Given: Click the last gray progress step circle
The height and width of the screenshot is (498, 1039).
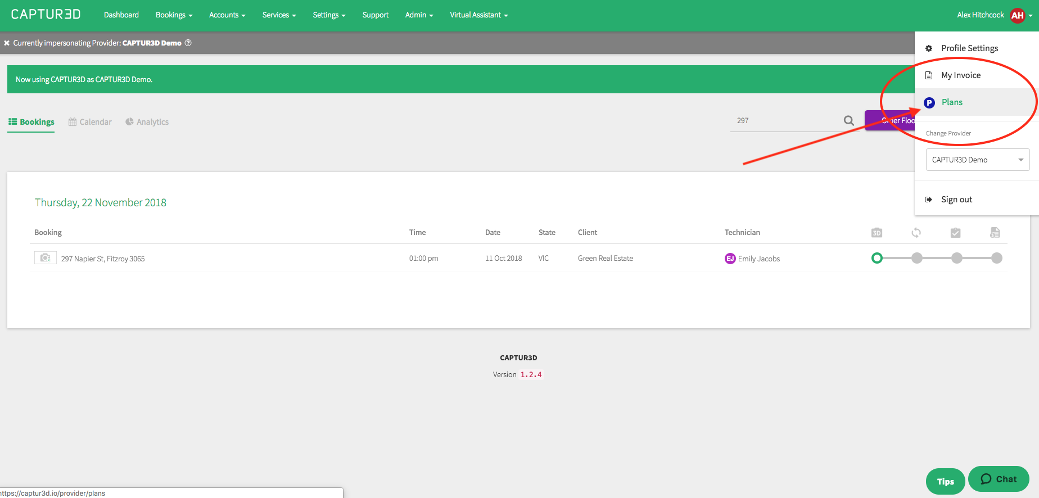Looking at the screenshot, I should [x=997, y=258].
